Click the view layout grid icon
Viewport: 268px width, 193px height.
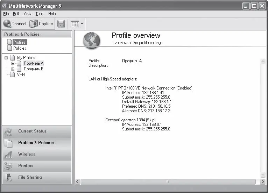[75, 24]
